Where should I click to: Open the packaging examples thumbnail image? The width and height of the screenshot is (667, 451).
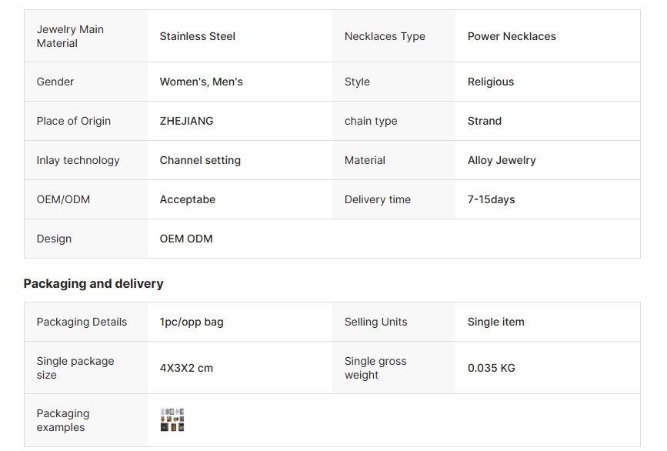tap(172, 420)
